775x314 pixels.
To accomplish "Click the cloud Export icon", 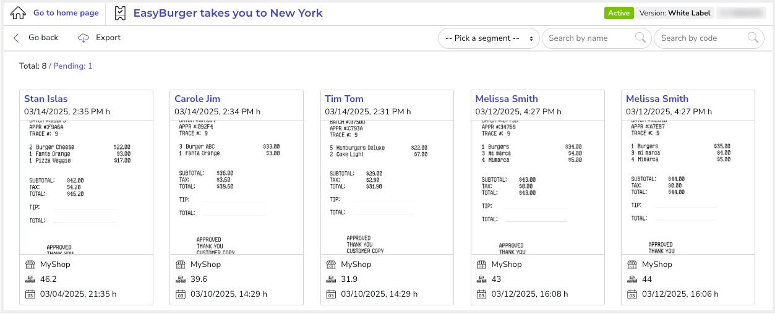I will coord(83,38).
